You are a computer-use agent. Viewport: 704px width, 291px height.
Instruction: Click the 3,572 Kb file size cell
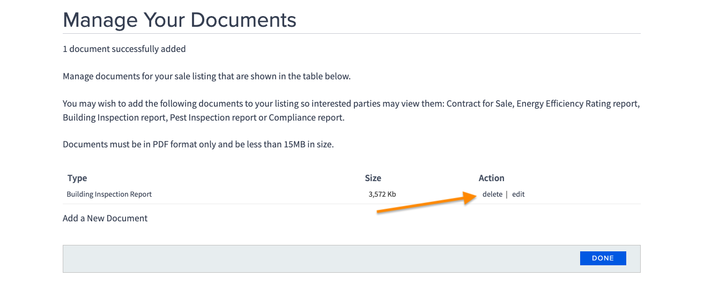tap(382, 194)
